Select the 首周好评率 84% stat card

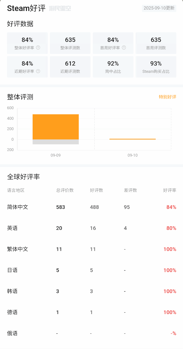pyautogui.click(x=113, y=43)
